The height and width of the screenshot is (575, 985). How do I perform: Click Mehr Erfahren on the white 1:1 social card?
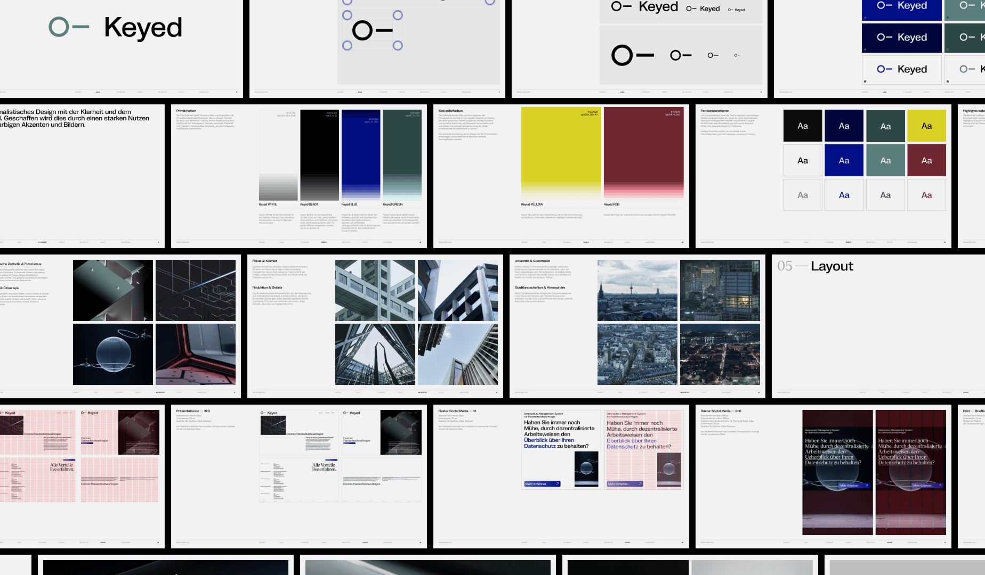pyautogui.click(x=542, y=484)
